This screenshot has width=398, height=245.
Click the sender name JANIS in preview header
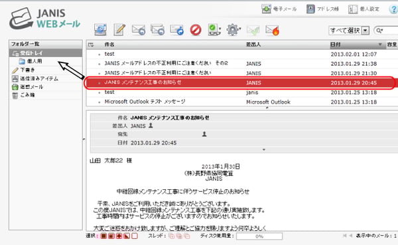(138, 126)
